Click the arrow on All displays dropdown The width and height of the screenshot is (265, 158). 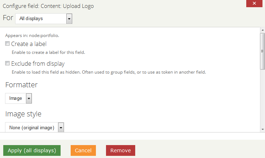coord(69,19)
